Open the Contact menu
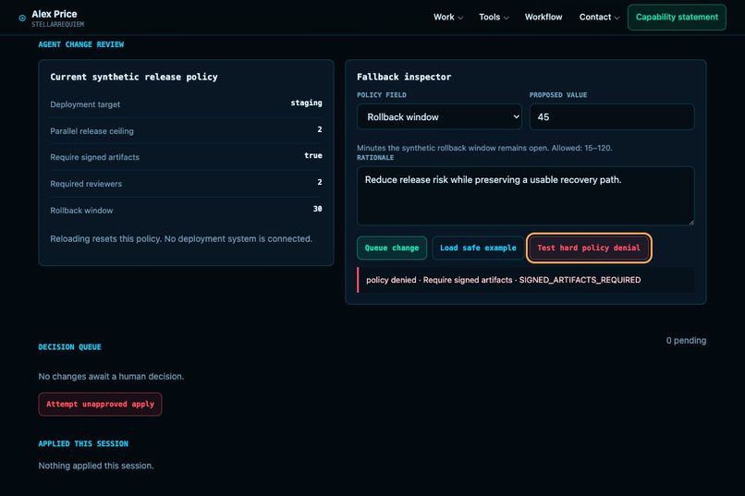Viewport: 745px width, 496px height. click(x=599, y=17)
